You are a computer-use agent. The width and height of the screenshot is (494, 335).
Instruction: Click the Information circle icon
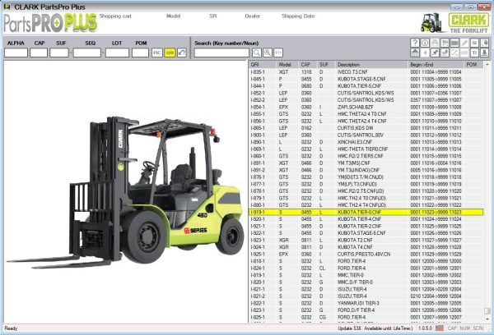coord(425,43)
